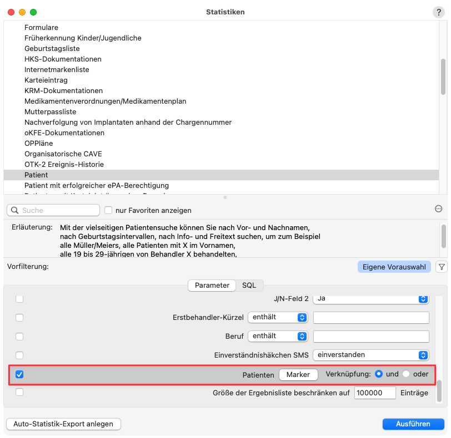Uncheck the highlighted Patienten Marker row

[x=19, y=374]
